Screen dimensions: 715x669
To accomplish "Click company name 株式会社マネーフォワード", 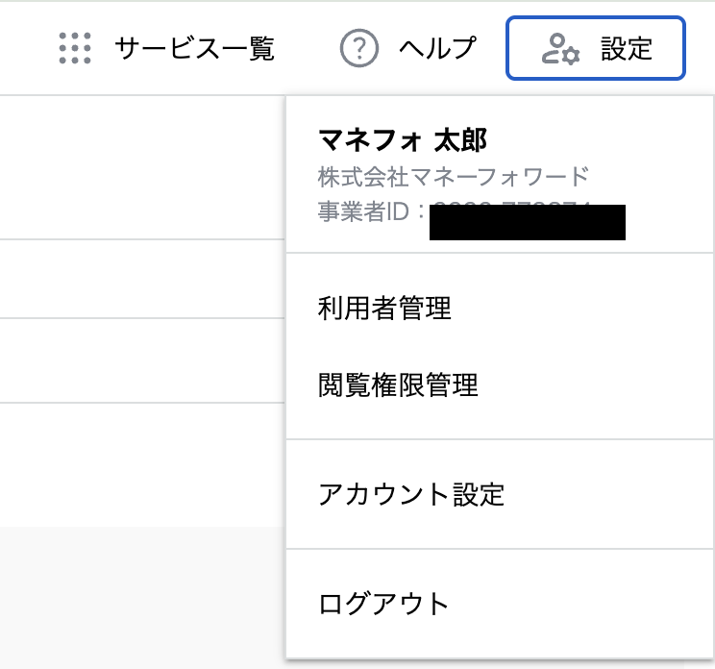I will point(453,177).
